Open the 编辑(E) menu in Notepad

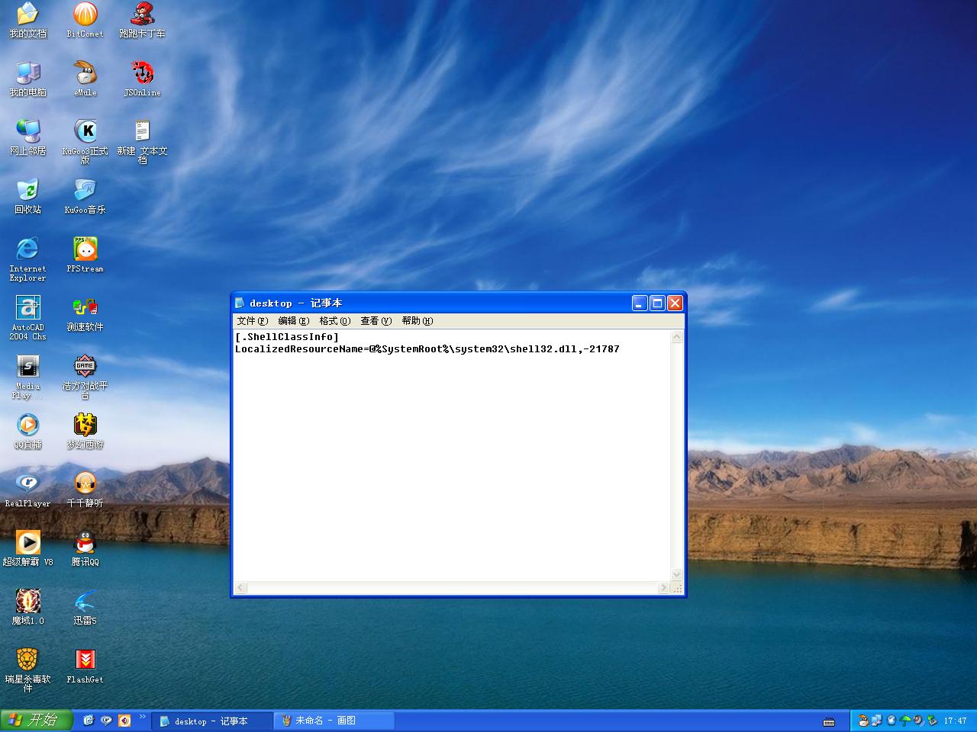pyautogui.click(x=294, y=321)
